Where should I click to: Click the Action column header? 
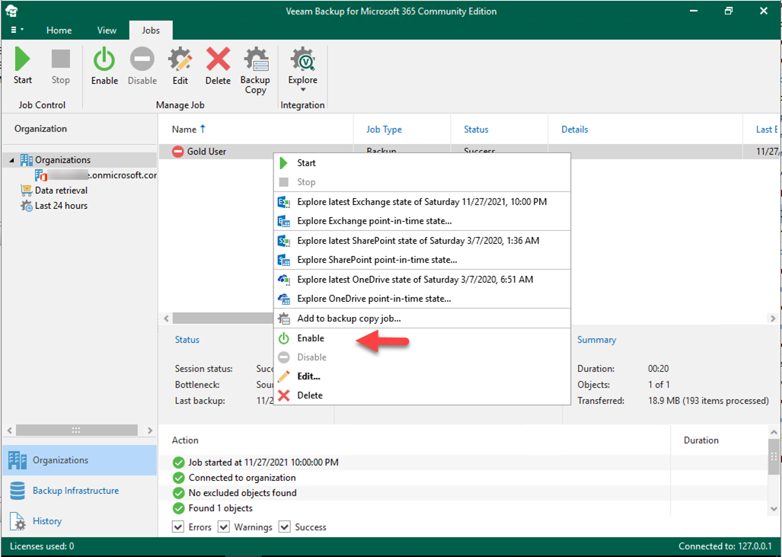tap(185, 440)
